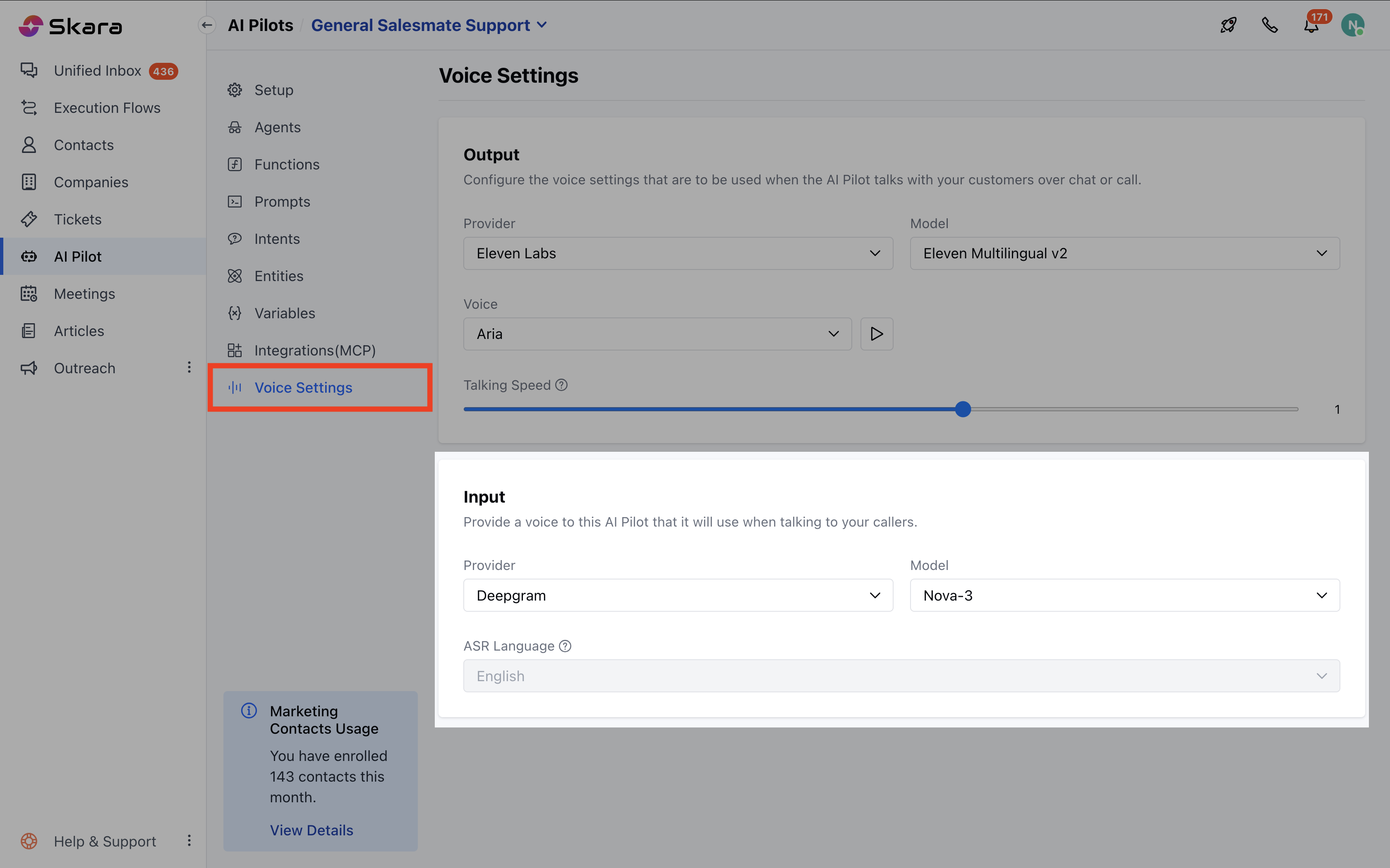Open the rocket icon in header
Viewport: 1390px width, 868px height.
click(1228, 25)
